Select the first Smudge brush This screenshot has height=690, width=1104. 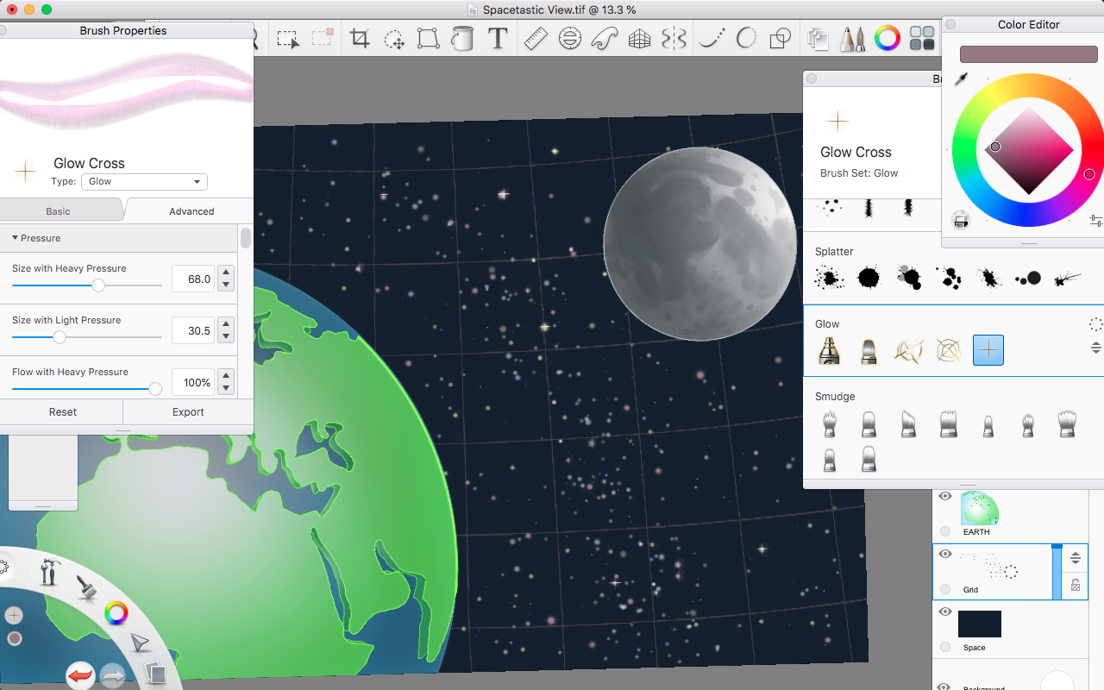[830, 423]
